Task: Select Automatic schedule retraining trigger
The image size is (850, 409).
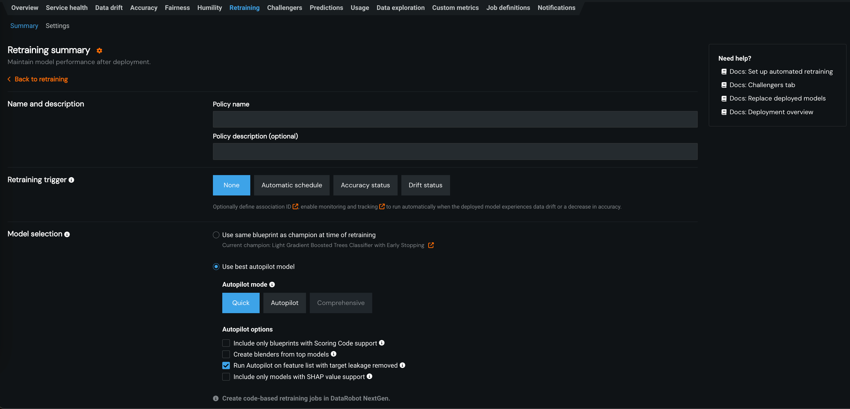Action: [292, 185]
